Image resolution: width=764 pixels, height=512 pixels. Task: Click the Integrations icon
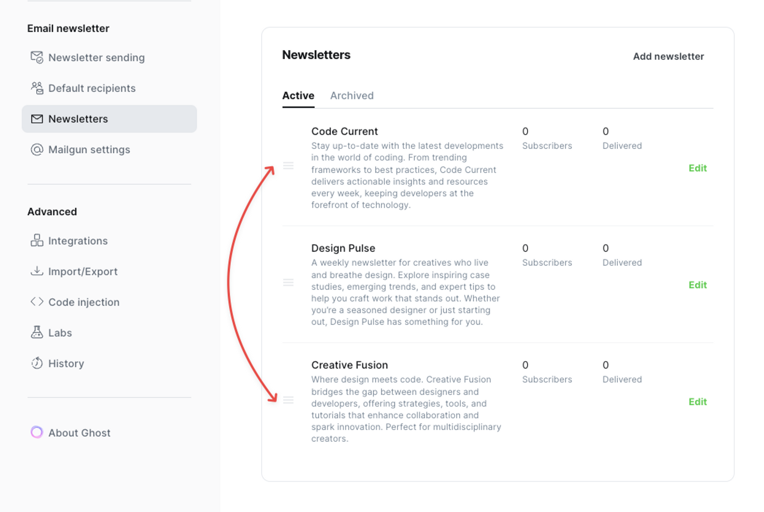tap(36, 241)
